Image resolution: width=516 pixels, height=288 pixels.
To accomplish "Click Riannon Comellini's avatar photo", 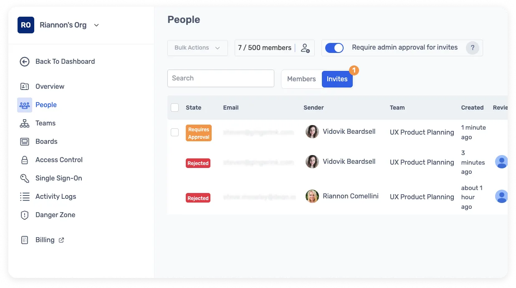I will (312, 196).
